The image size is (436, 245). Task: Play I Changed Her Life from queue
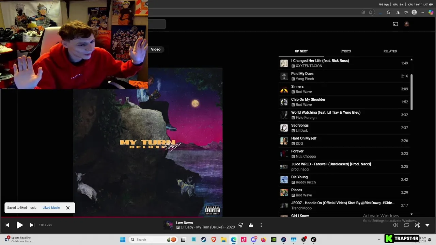344,63
